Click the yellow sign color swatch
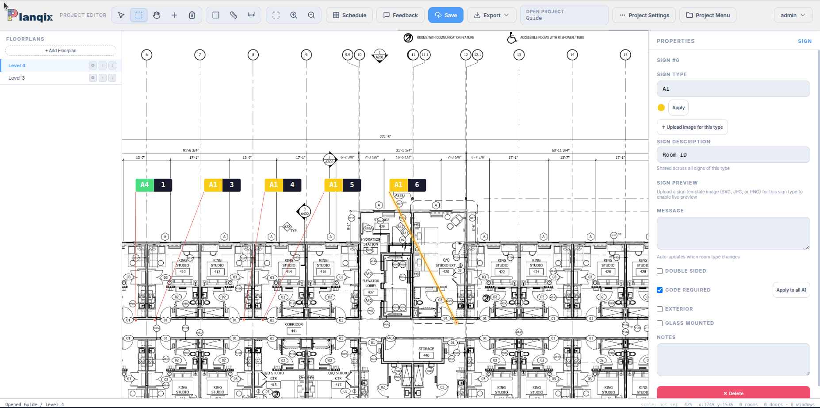 661,108
